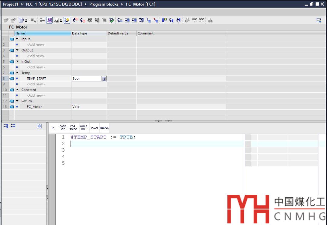The height and width of the screenshot is (225, 327).
Task: Toggle the highlighted absolute/symbolic operands button
Action: (49, 20)
